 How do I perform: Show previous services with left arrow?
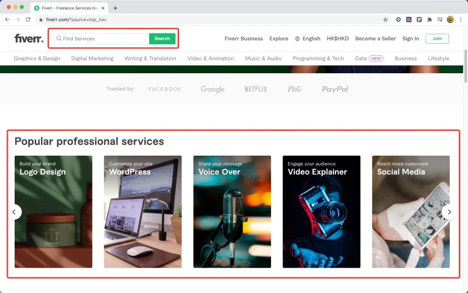(x=14, y=212)
